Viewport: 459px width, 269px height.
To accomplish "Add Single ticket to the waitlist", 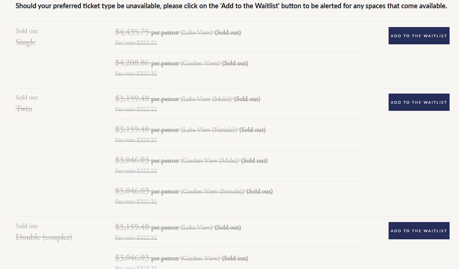I will click(x=419, y=36).
